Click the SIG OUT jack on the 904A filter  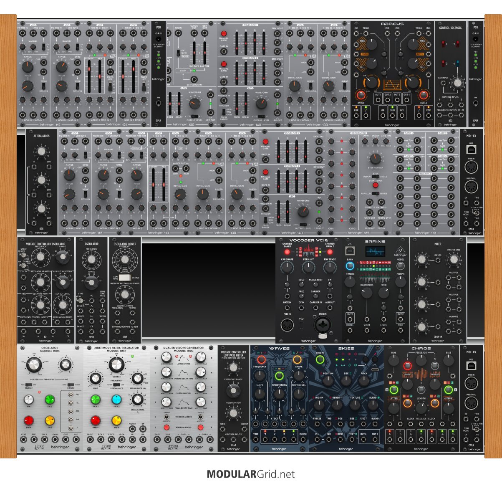244,428
